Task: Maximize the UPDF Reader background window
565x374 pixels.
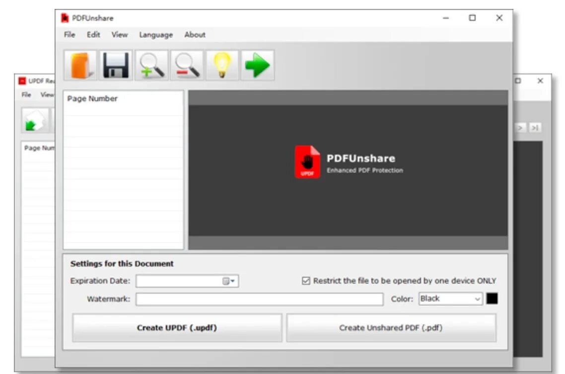Action: point(518,81)
